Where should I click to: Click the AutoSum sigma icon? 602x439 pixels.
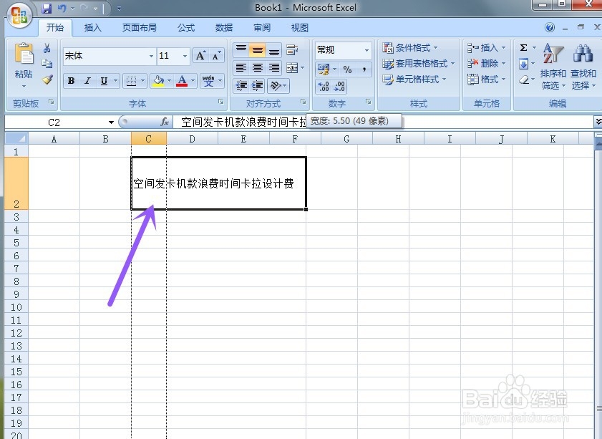pos(523,49)
